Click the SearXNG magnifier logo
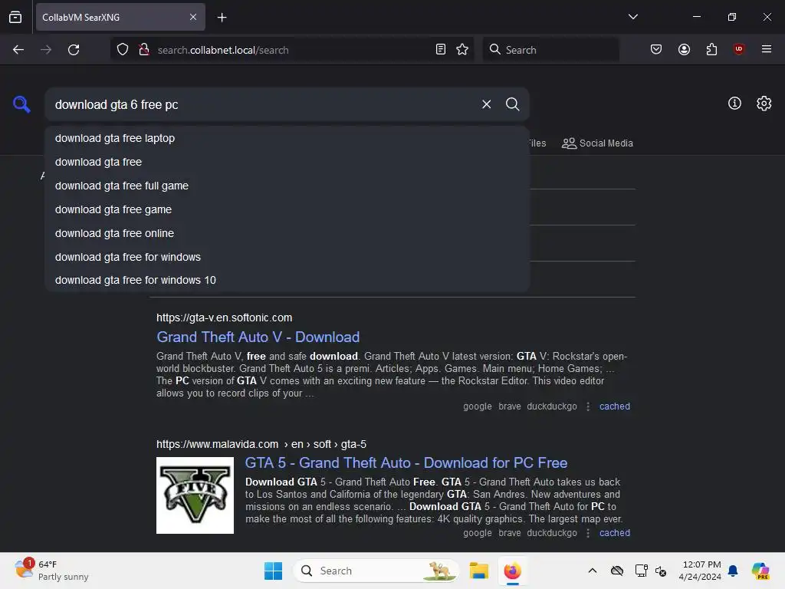Image resolution: width=785 pixels, height=589 pixels. 21,104
